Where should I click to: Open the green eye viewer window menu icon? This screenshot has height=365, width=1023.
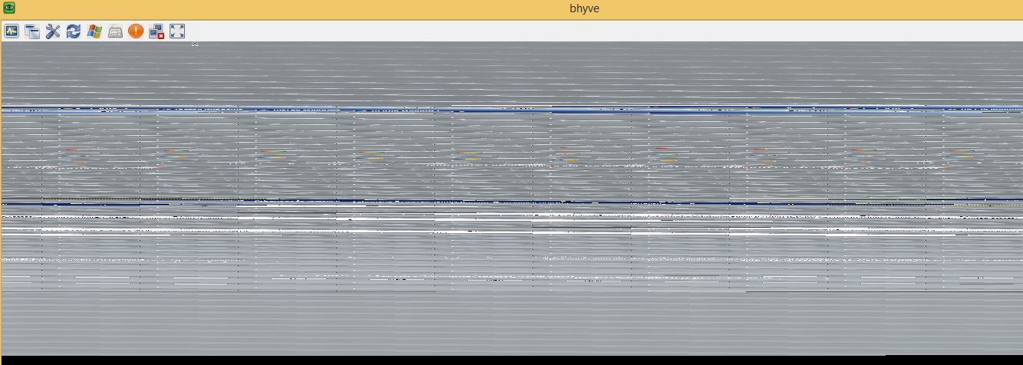point(9,8)
